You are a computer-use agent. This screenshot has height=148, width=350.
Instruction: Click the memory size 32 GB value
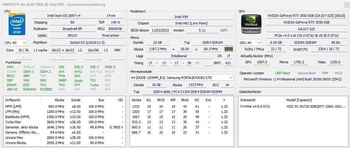coord(157,43)
